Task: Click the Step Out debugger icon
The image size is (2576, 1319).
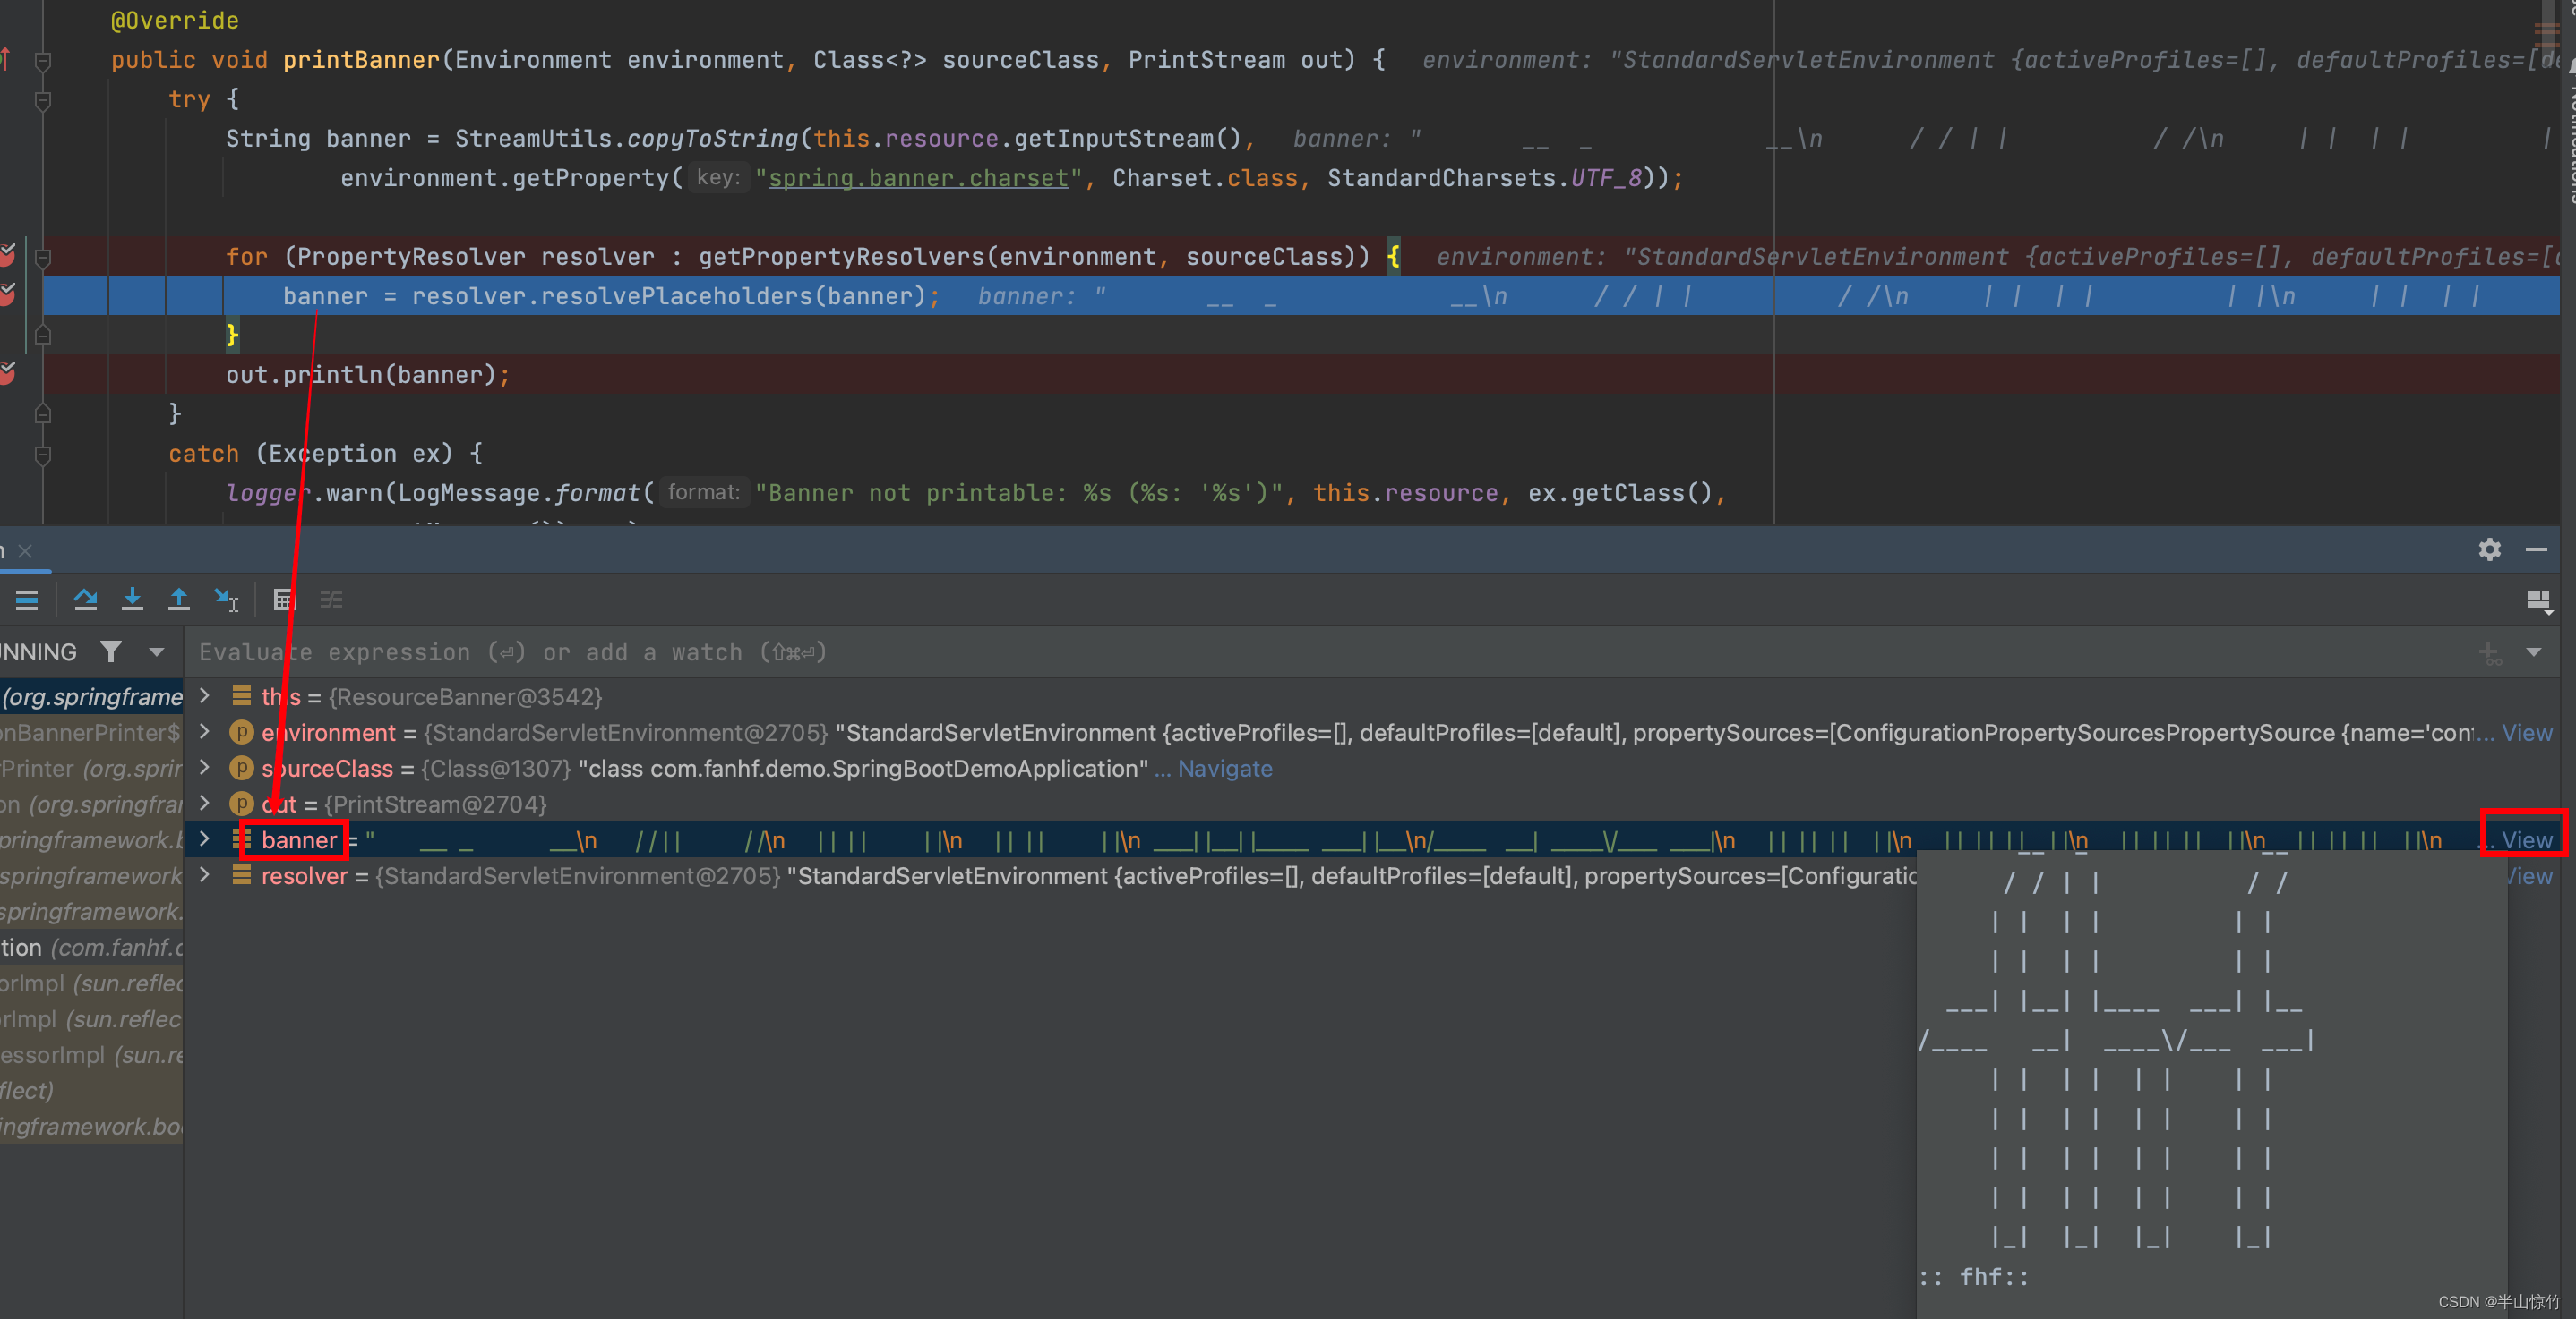Action: tap(179, 600)
